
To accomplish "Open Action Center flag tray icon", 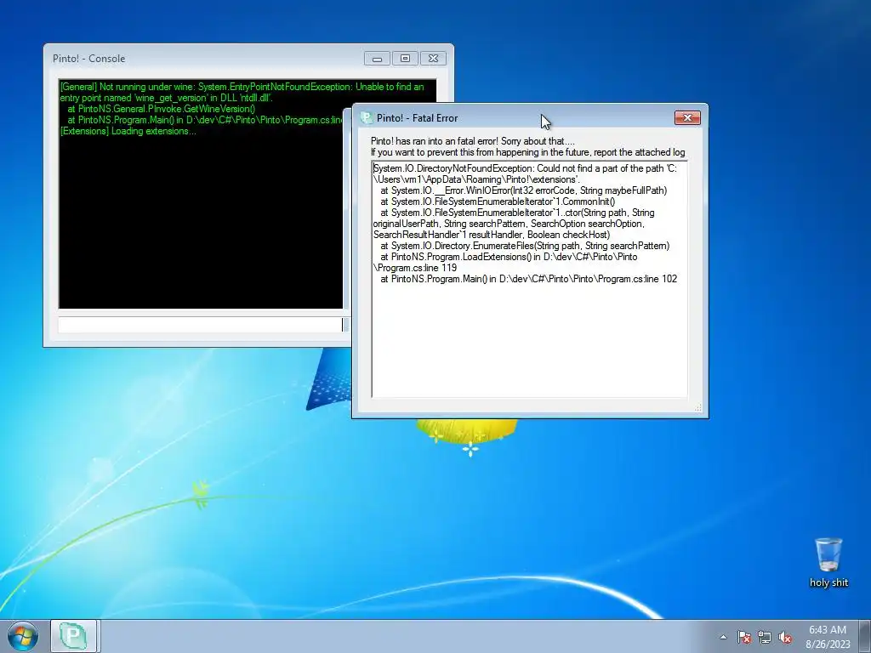I will pyautogui.click(x=744, y=637).
